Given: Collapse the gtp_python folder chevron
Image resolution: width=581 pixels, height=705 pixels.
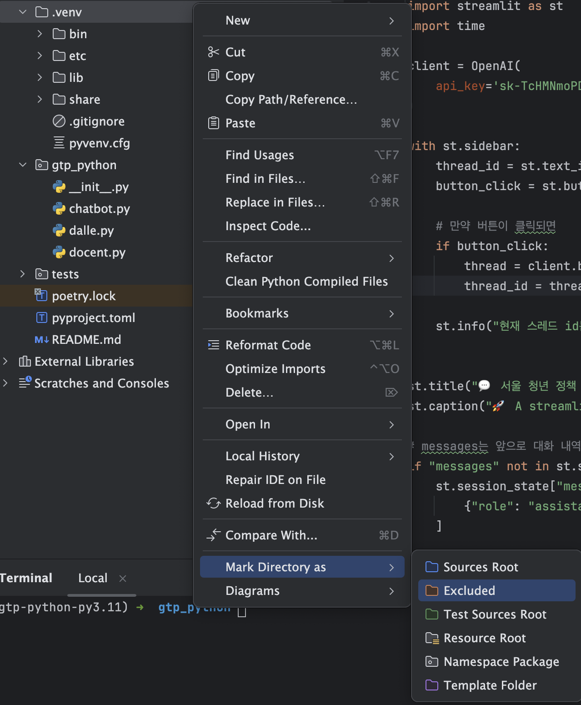Looking at the screenshot, I should (23, 165).
